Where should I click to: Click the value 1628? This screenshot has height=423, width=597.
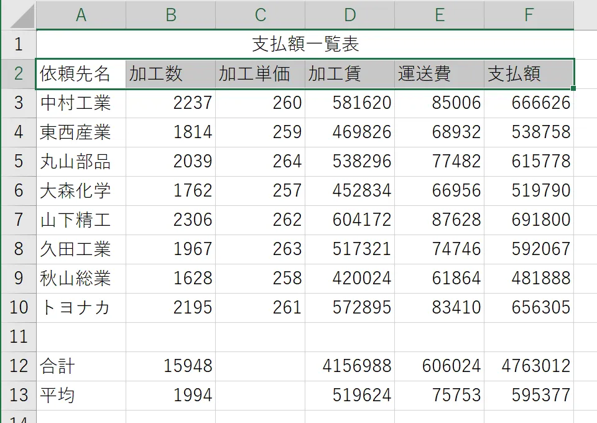click(x=170, y=278)
